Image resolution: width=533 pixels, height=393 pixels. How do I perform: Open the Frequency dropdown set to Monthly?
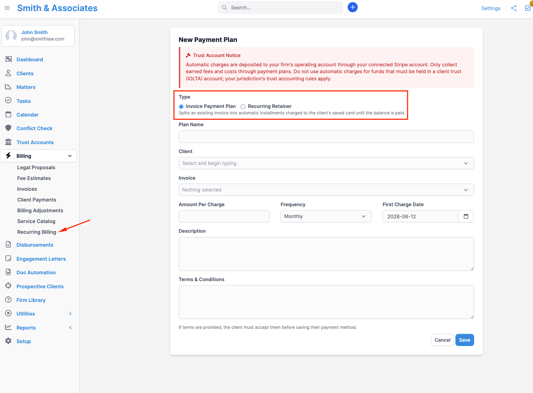pos(326,216)
